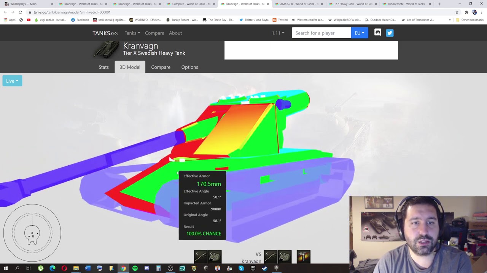
Task: Open the Facebook bookmark
Action: 80,20
